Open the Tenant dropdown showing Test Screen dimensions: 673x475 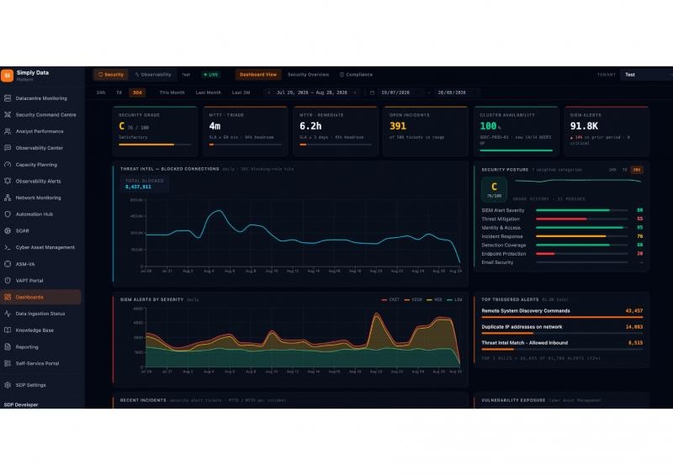pyautogui.click(x=647, y=75)
